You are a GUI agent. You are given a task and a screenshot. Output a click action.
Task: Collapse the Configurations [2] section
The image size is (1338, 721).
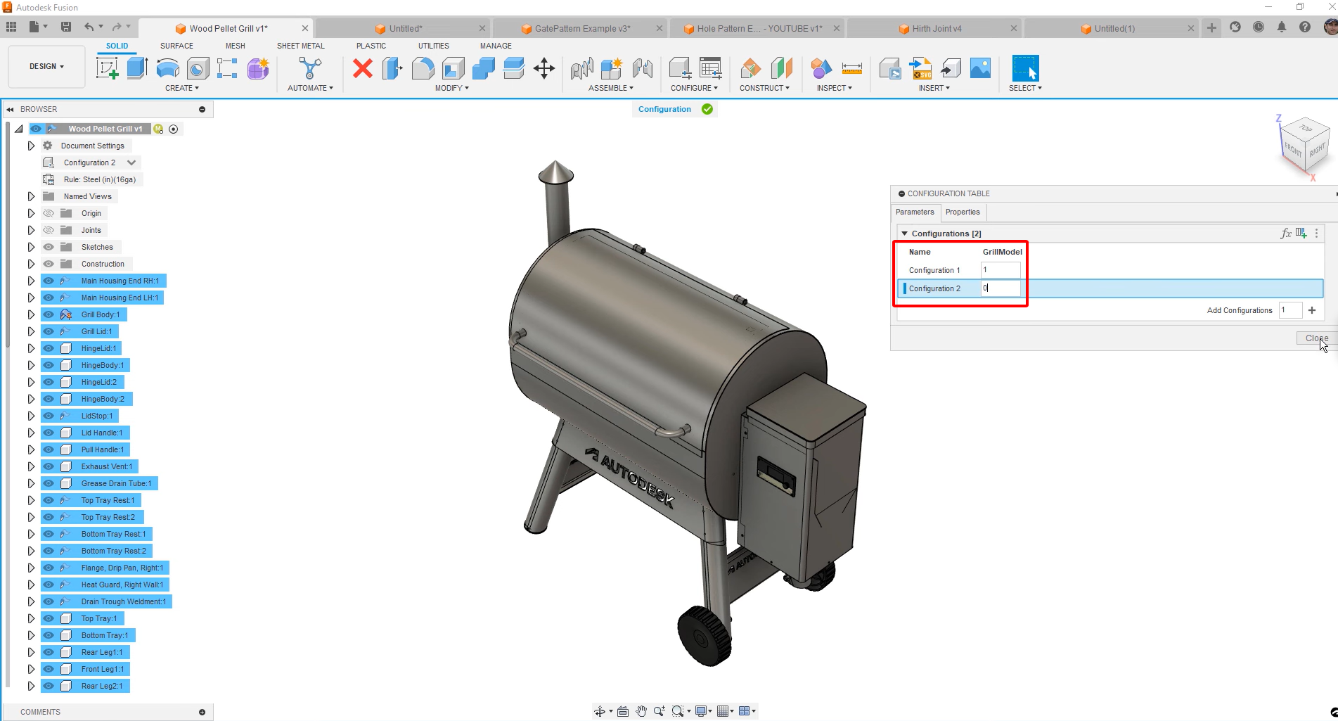905,233
